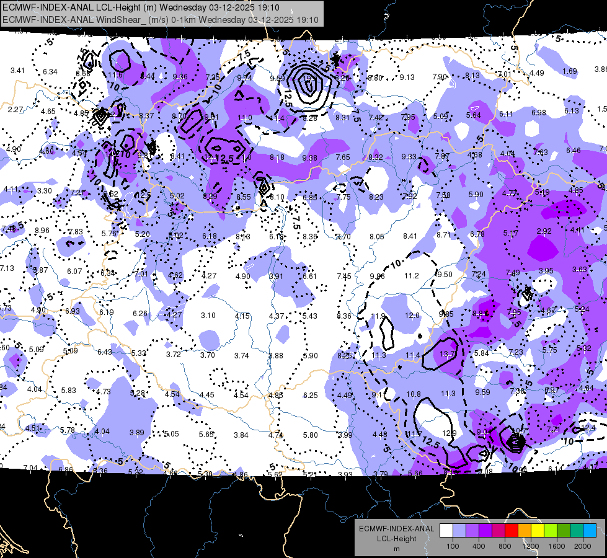Screen dimensions: 607x558
Task: Click the wind shear value 3.95
Action: coord(546,271)
